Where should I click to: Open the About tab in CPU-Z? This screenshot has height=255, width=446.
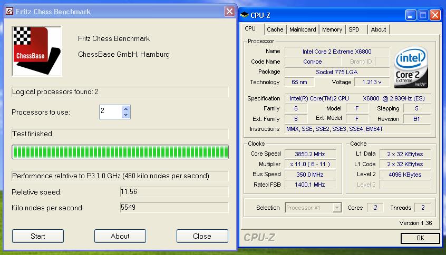[379, 29]
